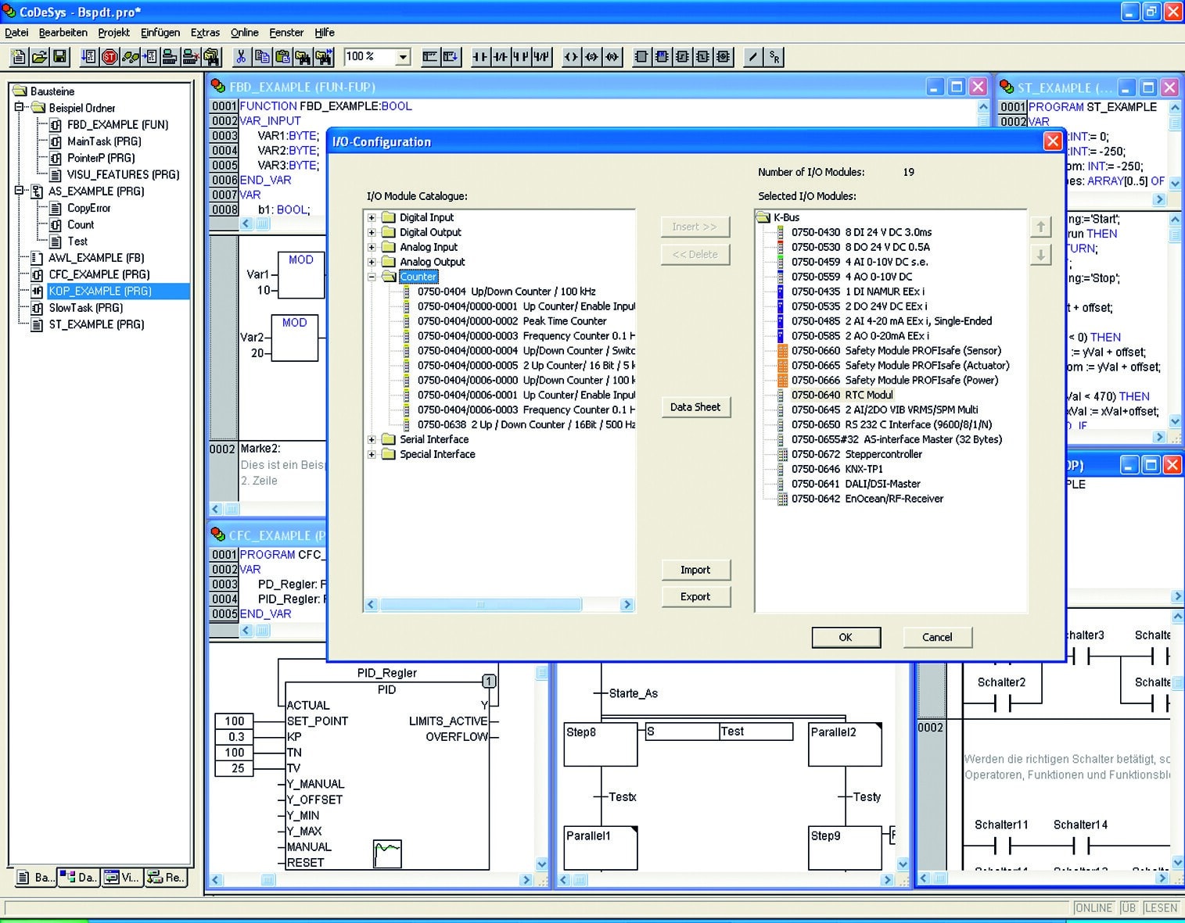This screenshot has height=923, width=1185.
Task: Move the selected I/O module down
Action: (1040, 255)
